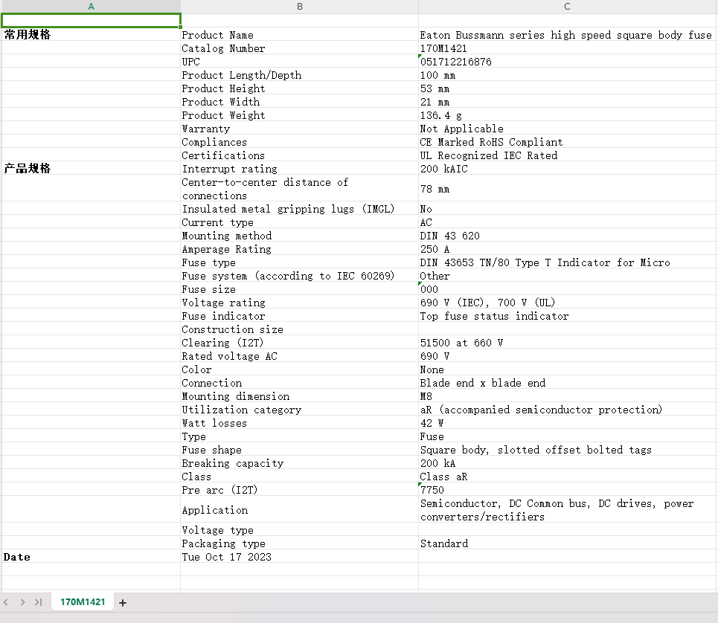
Task: Select '690 V (IEC), 700 V (UL)' cell
Action: tap(568, 303)
